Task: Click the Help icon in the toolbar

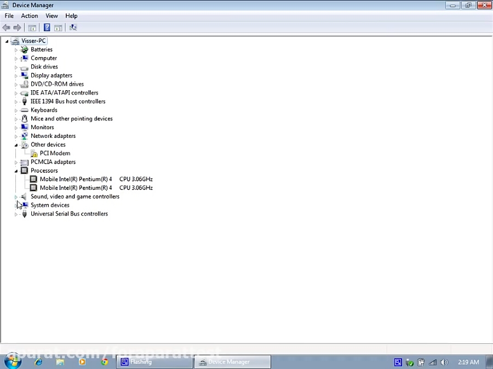Action: tap(47, 27)
